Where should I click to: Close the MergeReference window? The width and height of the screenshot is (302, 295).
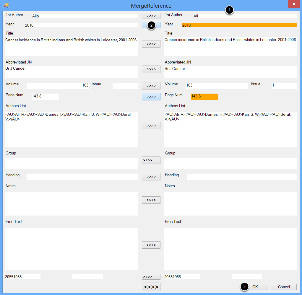tap(293, 4)
